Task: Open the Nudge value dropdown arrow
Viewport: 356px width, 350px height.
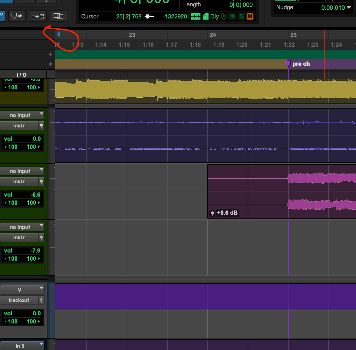Action: (349, 7)
